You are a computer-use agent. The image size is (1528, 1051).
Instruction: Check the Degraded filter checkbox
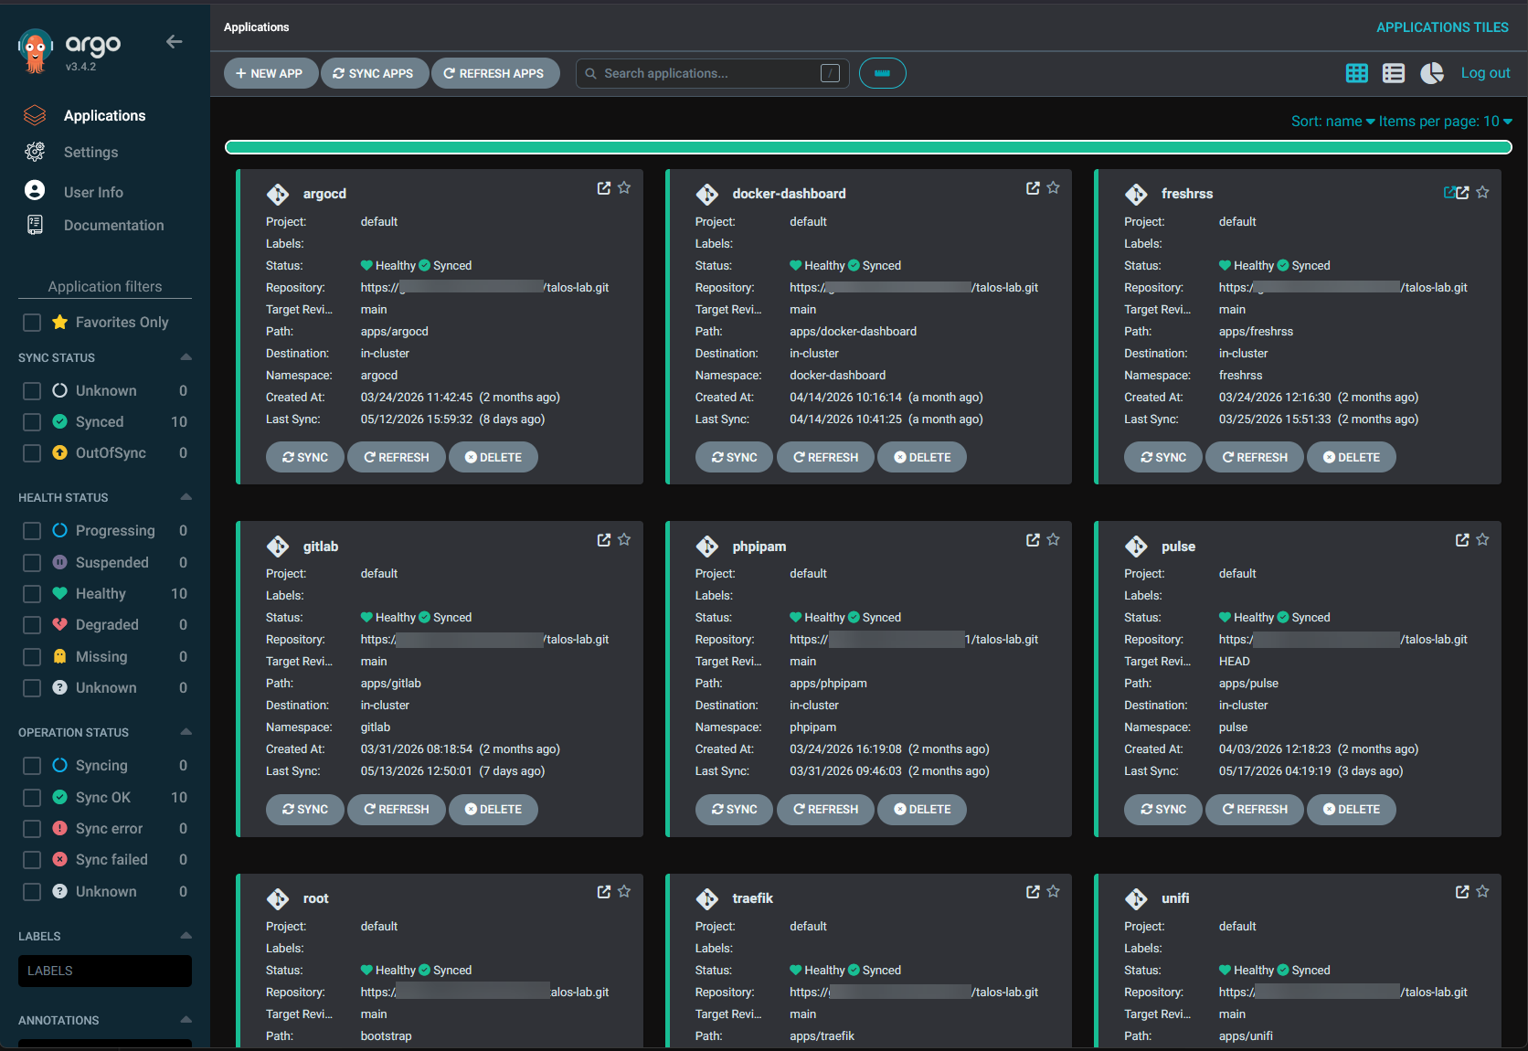[x=32, y=625]
